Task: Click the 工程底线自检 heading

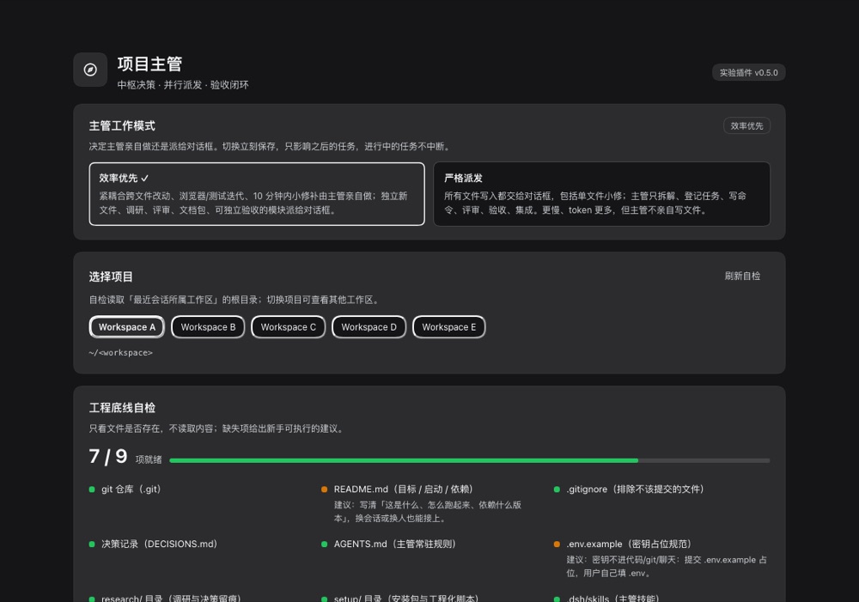Action: coord(122,408)
